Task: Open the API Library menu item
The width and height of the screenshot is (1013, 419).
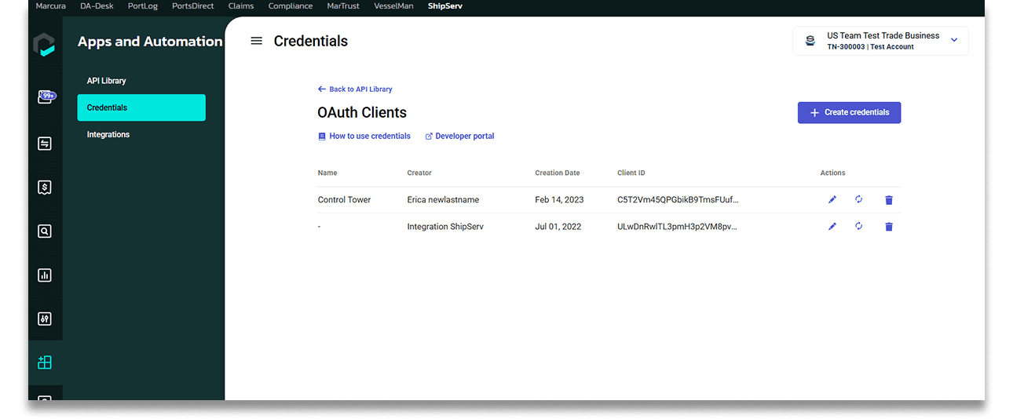Action: pyautogui.click(x=107, y=81)
